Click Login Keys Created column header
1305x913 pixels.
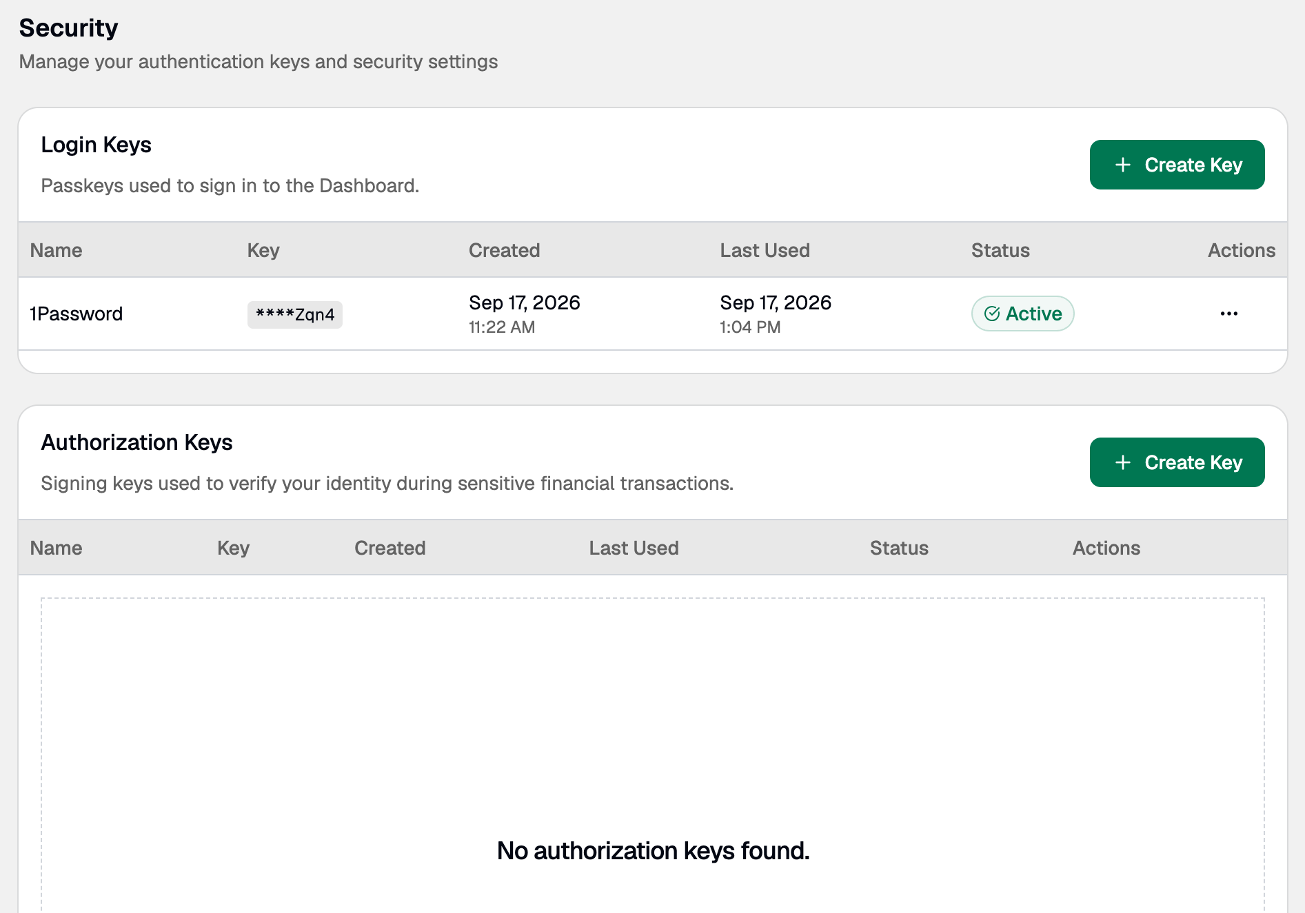pos(505,250)
